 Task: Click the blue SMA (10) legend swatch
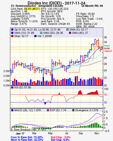click(x=12, y=33)
